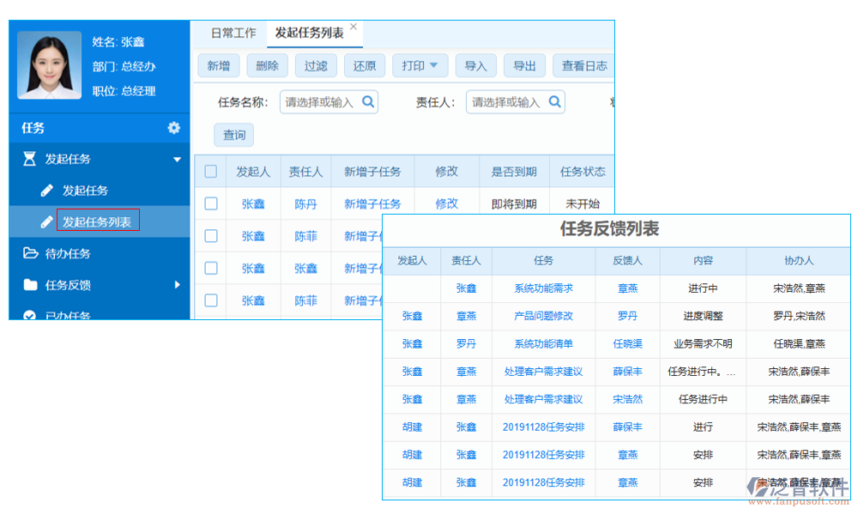Screen dimensions: 858x515
Task: Click the checkmark icon next to 已办任务
Action: (27, 314)
